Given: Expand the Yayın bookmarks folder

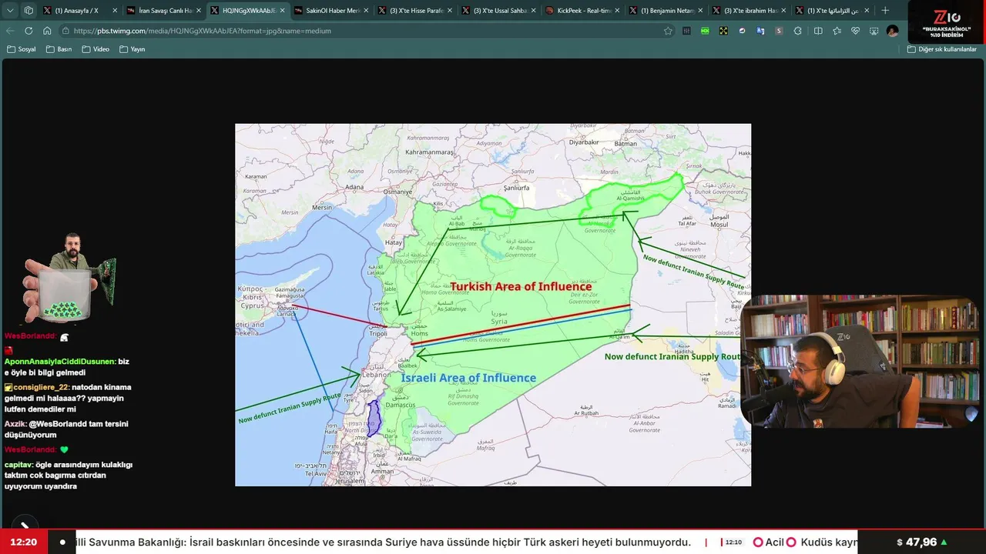Looking at the screenshot, I should [132, 49].
